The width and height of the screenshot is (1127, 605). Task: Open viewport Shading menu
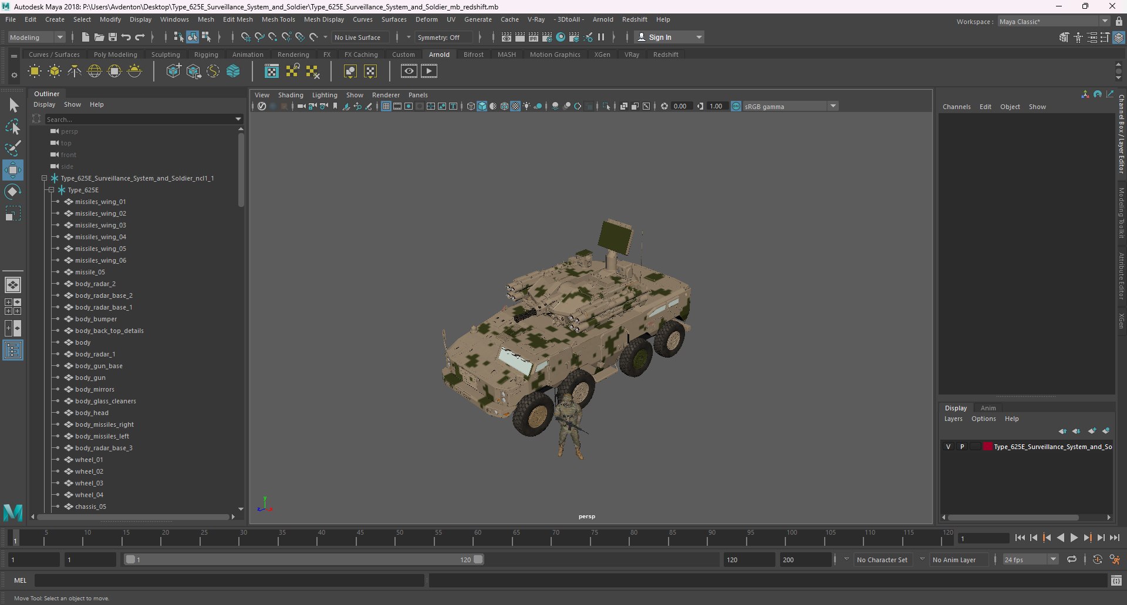point(291,95)
